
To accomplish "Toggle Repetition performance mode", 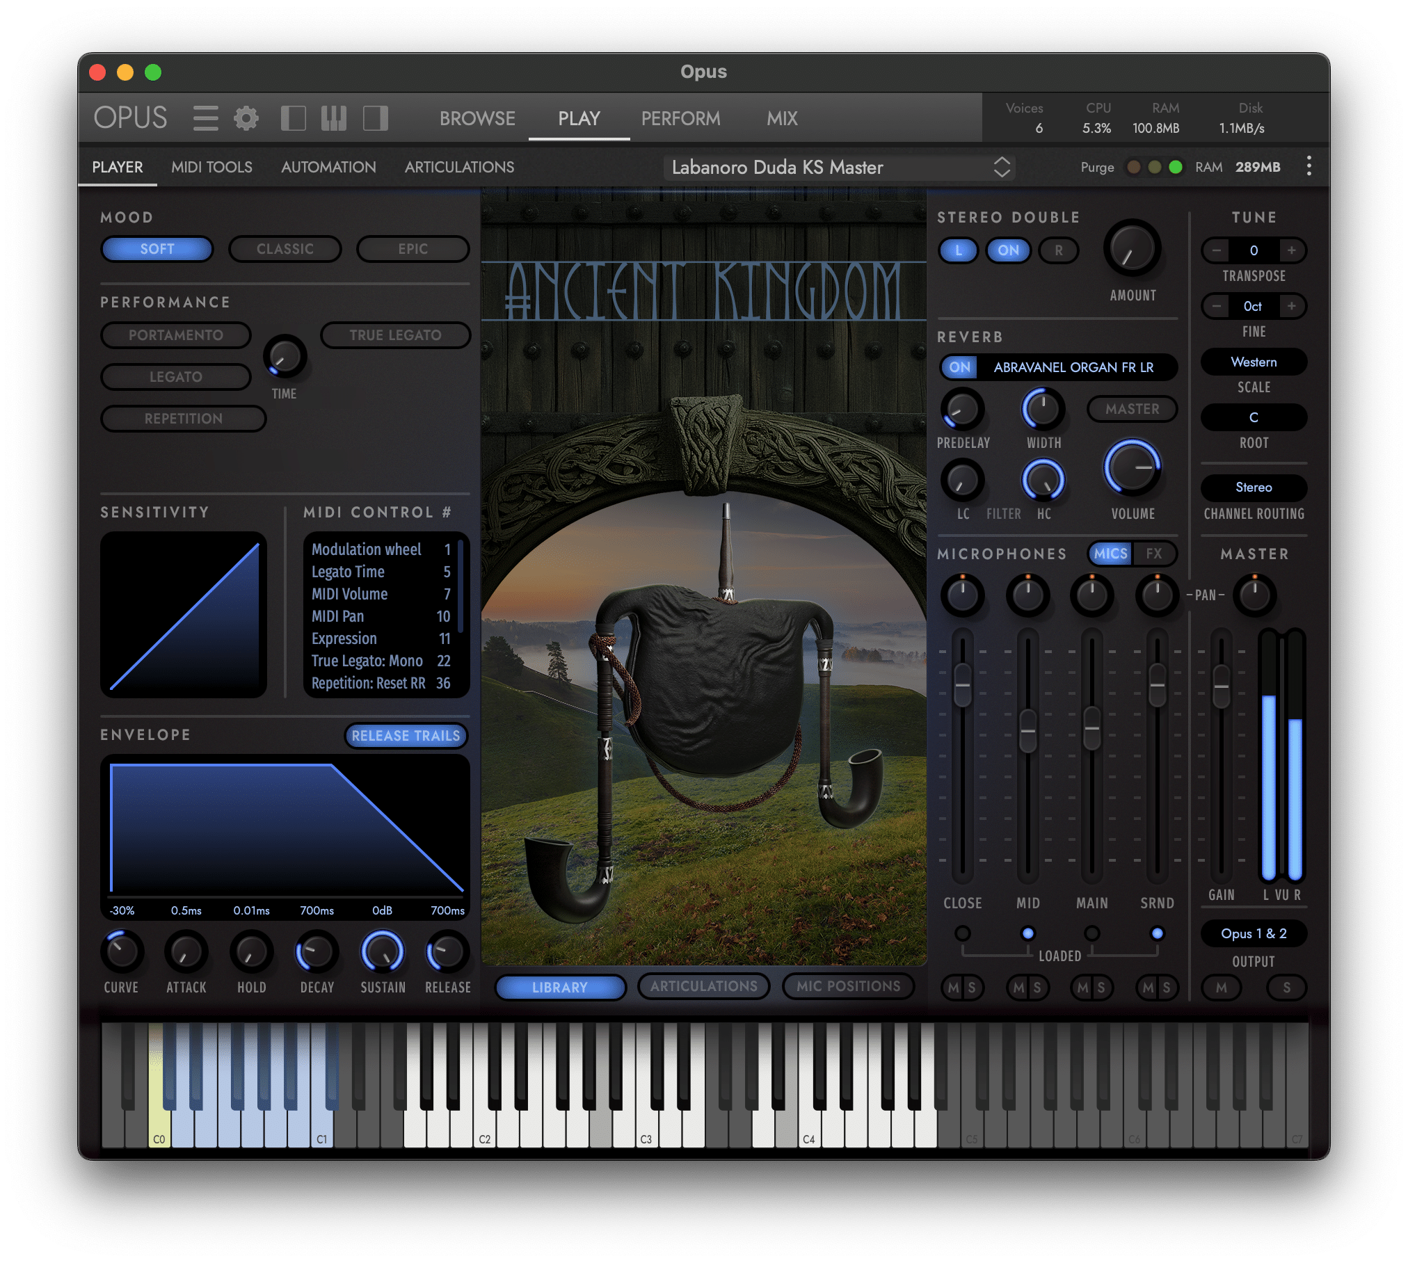I will click(184, 419).
